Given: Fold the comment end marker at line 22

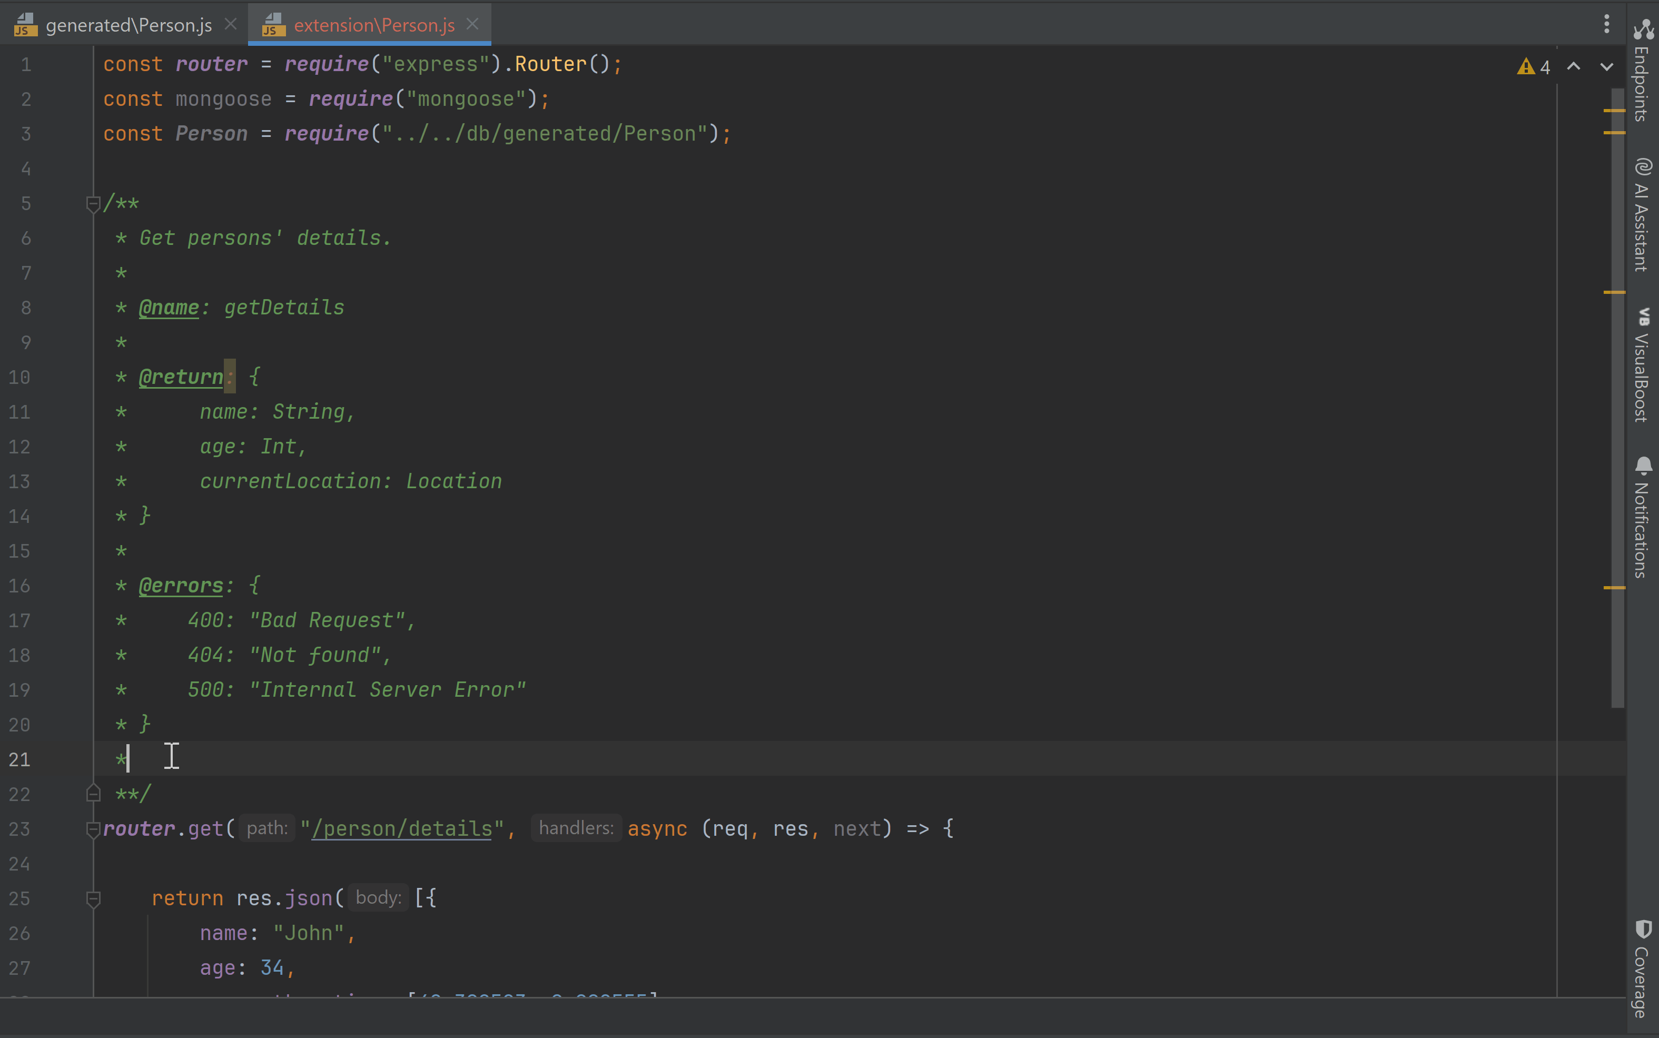Looking at the screenshot, I should tap(93, 794).
